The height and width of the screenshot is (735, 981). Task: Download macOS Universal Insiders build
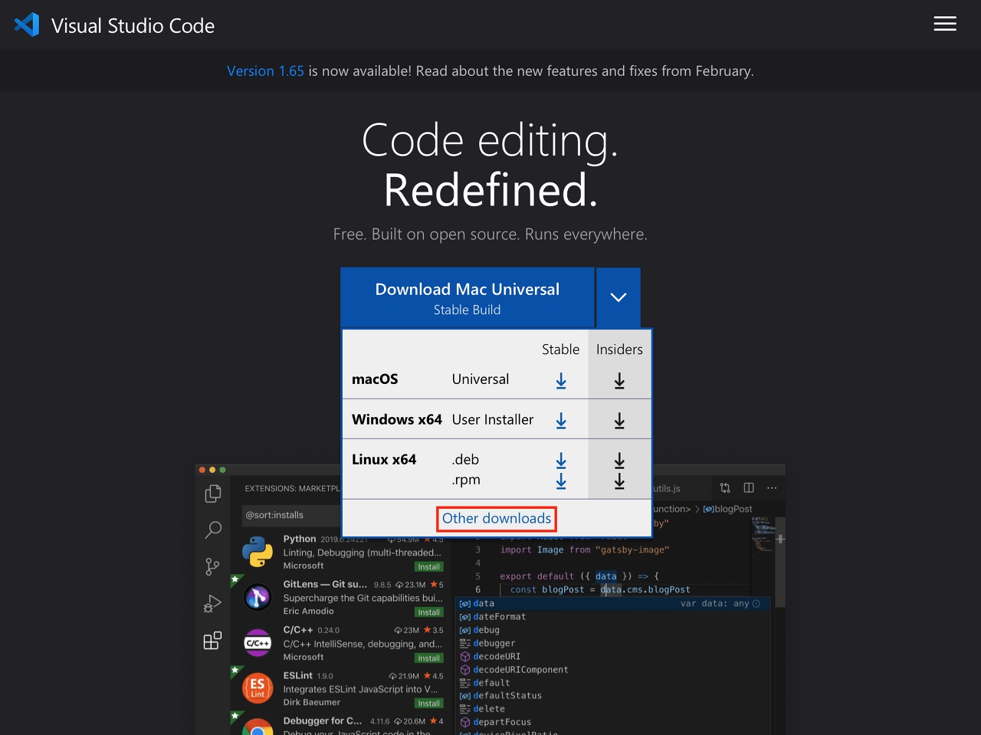coord(619,380)
